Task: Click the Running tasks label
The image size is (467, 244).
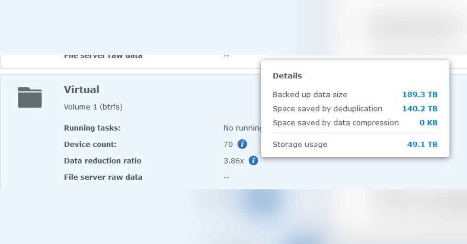Action: (x=93, y=128)
